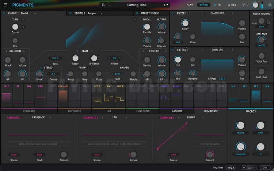Open Engine 2 Sample type dropdown
This screenshot has width=274, height=171.
(x=102, y=13)
